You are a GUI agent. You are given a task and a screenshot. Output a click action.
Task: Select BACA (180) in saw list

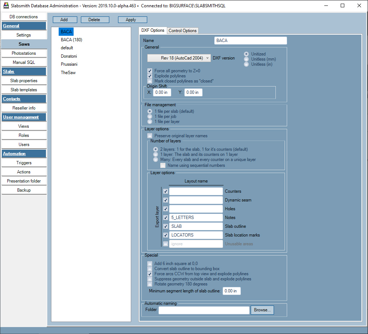point(71,40)
